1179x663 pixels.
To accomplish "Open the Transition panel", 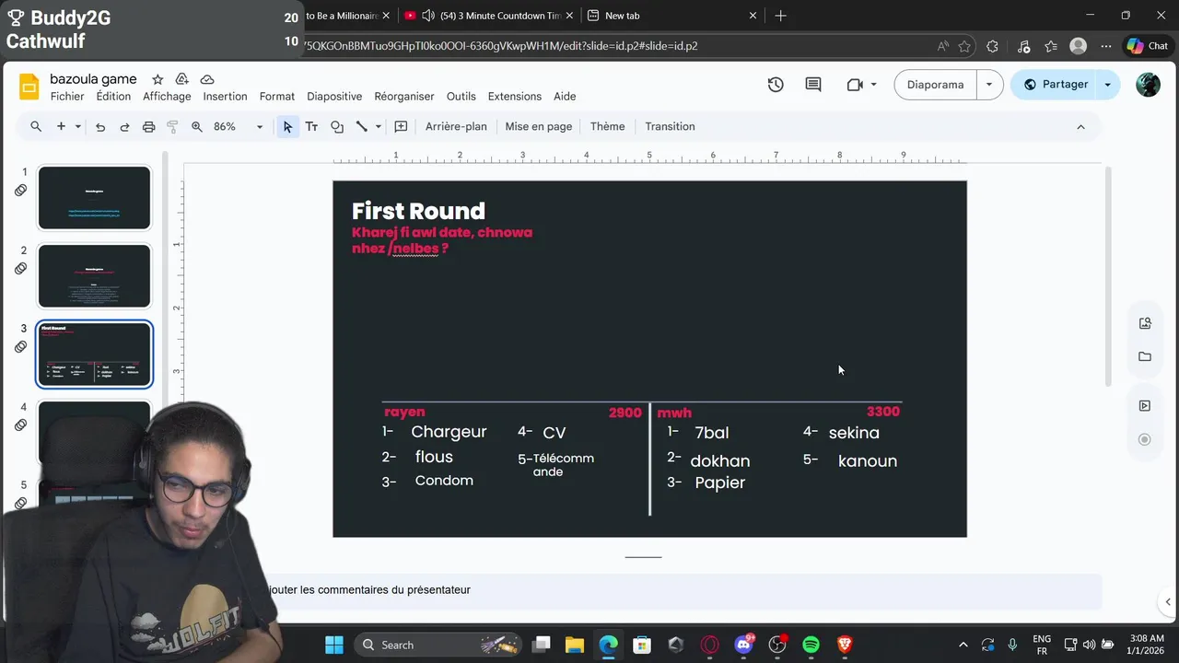I will click(670, 126).
